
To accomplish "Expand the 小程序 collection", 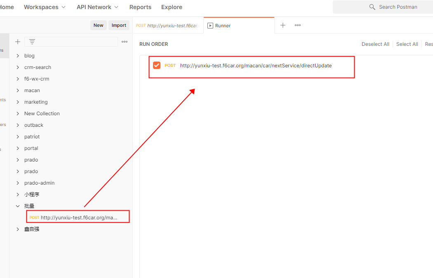I will [x=18, y=195].
